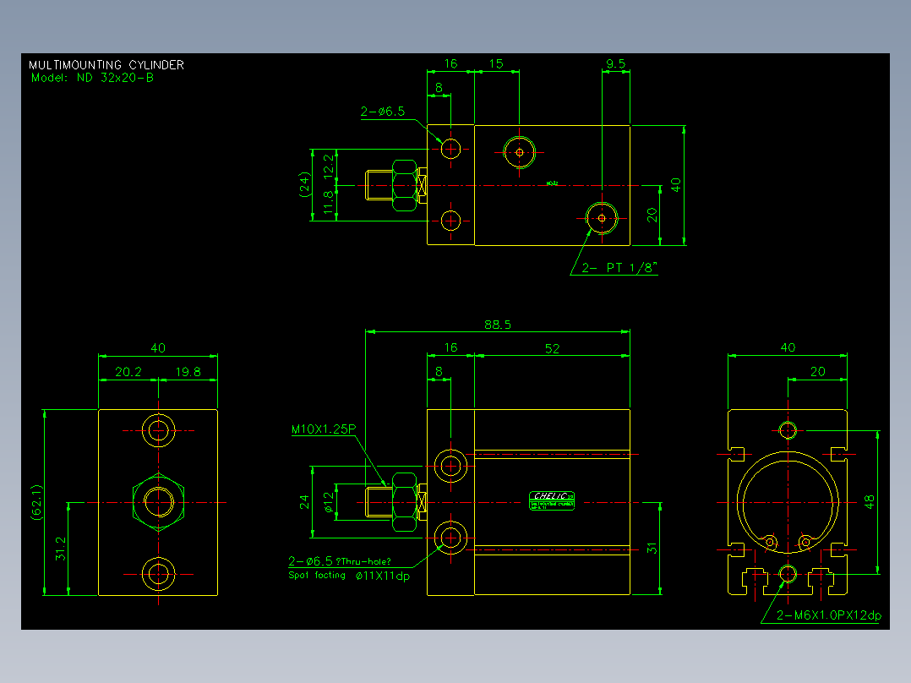Viewport: 911px width, 683px height.
Task: Click the hexagon nut in left side view
Action: point(159,502)
